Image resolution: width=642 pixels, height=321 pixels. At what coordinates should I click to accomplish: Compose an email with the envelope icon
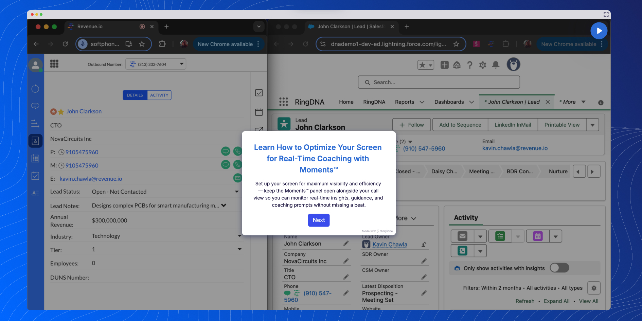click(238, 178)
